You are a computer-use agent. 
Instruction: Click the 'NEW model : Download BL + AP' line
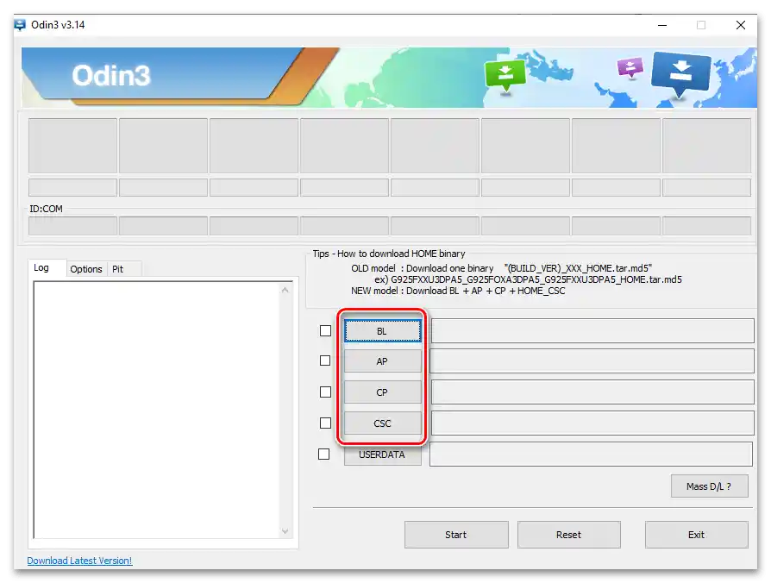coord(458,291)
